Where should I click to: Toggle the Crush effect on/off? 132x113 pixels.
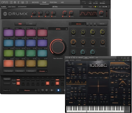[45, 16]
